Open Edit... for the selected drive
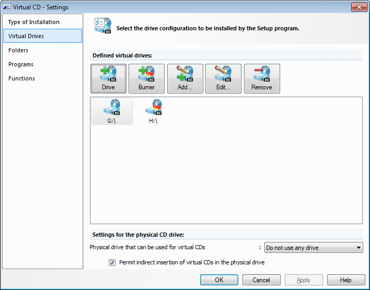This screenshot has height=290, width=370. tap(223, 78)
